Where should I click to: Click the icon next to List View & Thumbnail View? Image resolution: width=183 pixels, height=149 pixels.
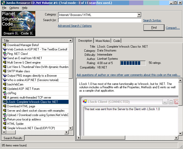[5, 67]
